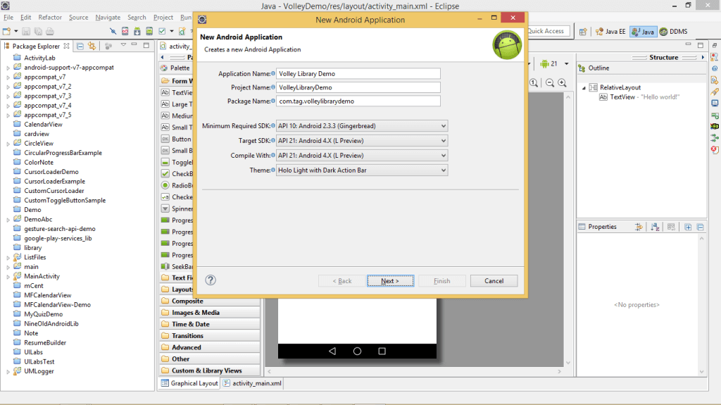Click Collapse All in Package Explorer
721x405 pixels.
coord(80,46)
